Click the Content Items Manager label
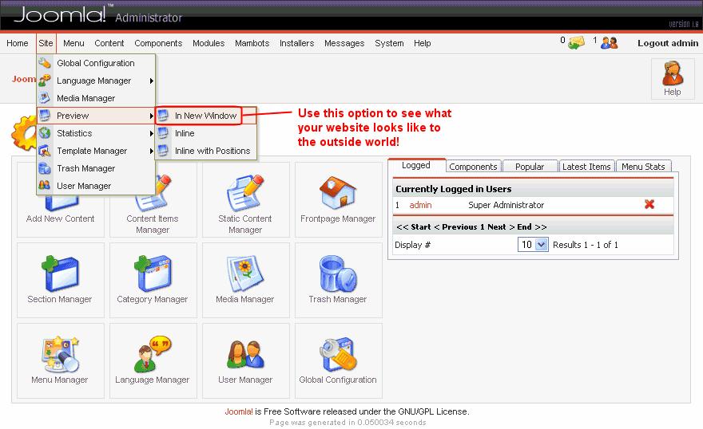The image size is (703, 429). point(153,224)
